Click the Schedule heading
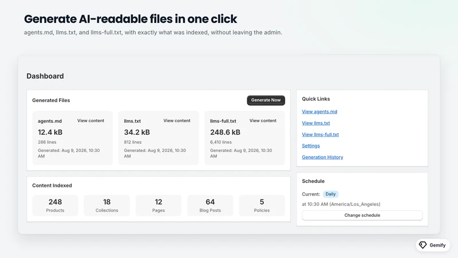 313,181
